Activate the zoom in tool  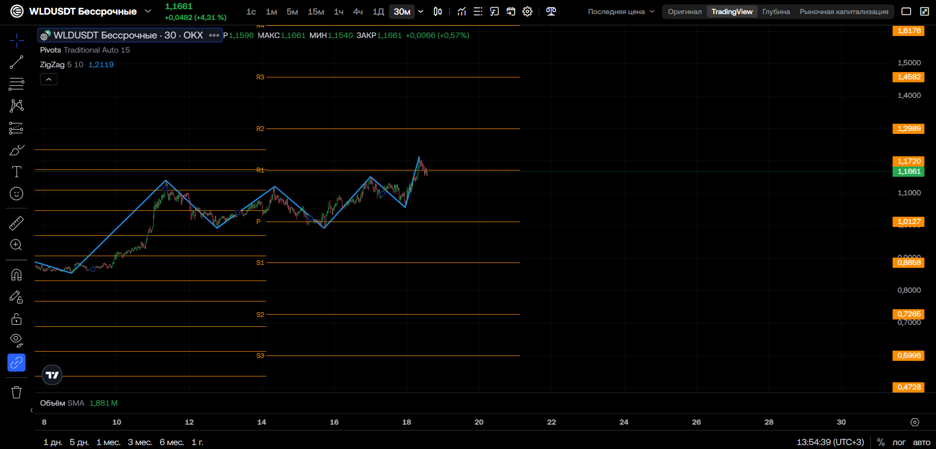coord(16,245)
